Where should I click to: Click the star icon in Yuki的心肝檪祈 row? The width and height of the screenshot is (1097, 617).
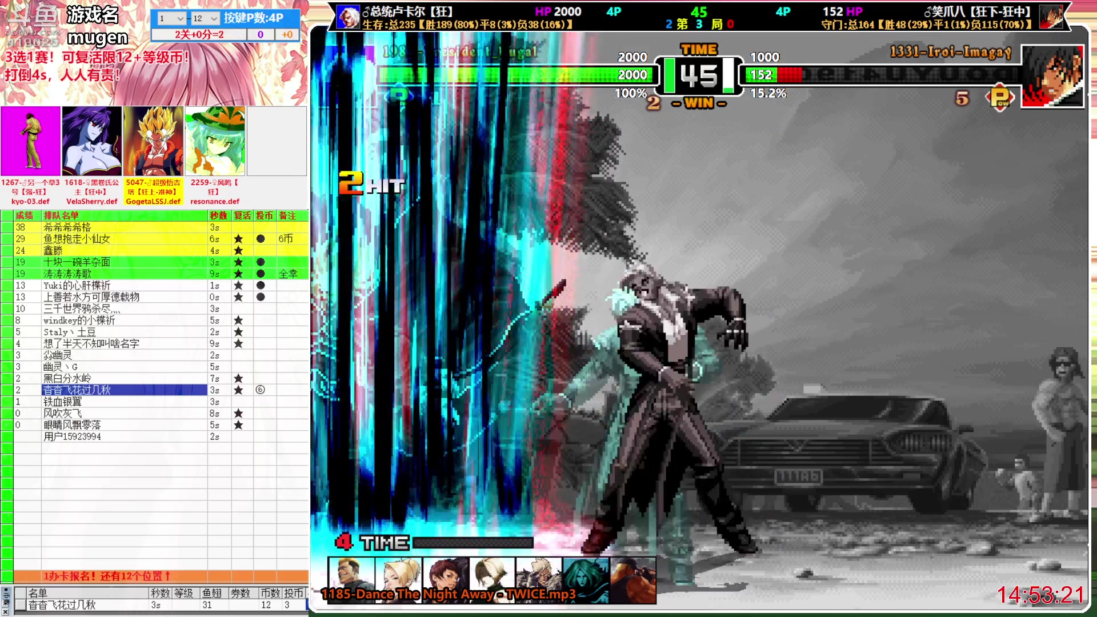click(x=238, y=285)
